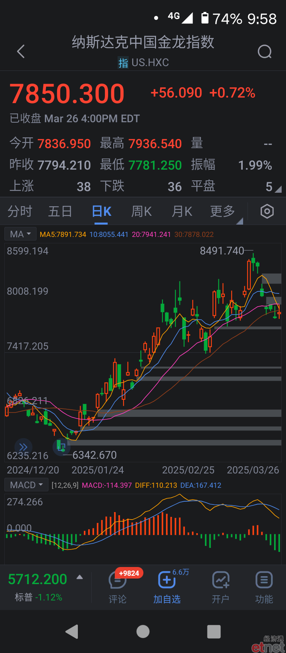Screen dimensions: 286x653
Task: Tap the 最低 7781.250 value
Action: click(155, 165)
